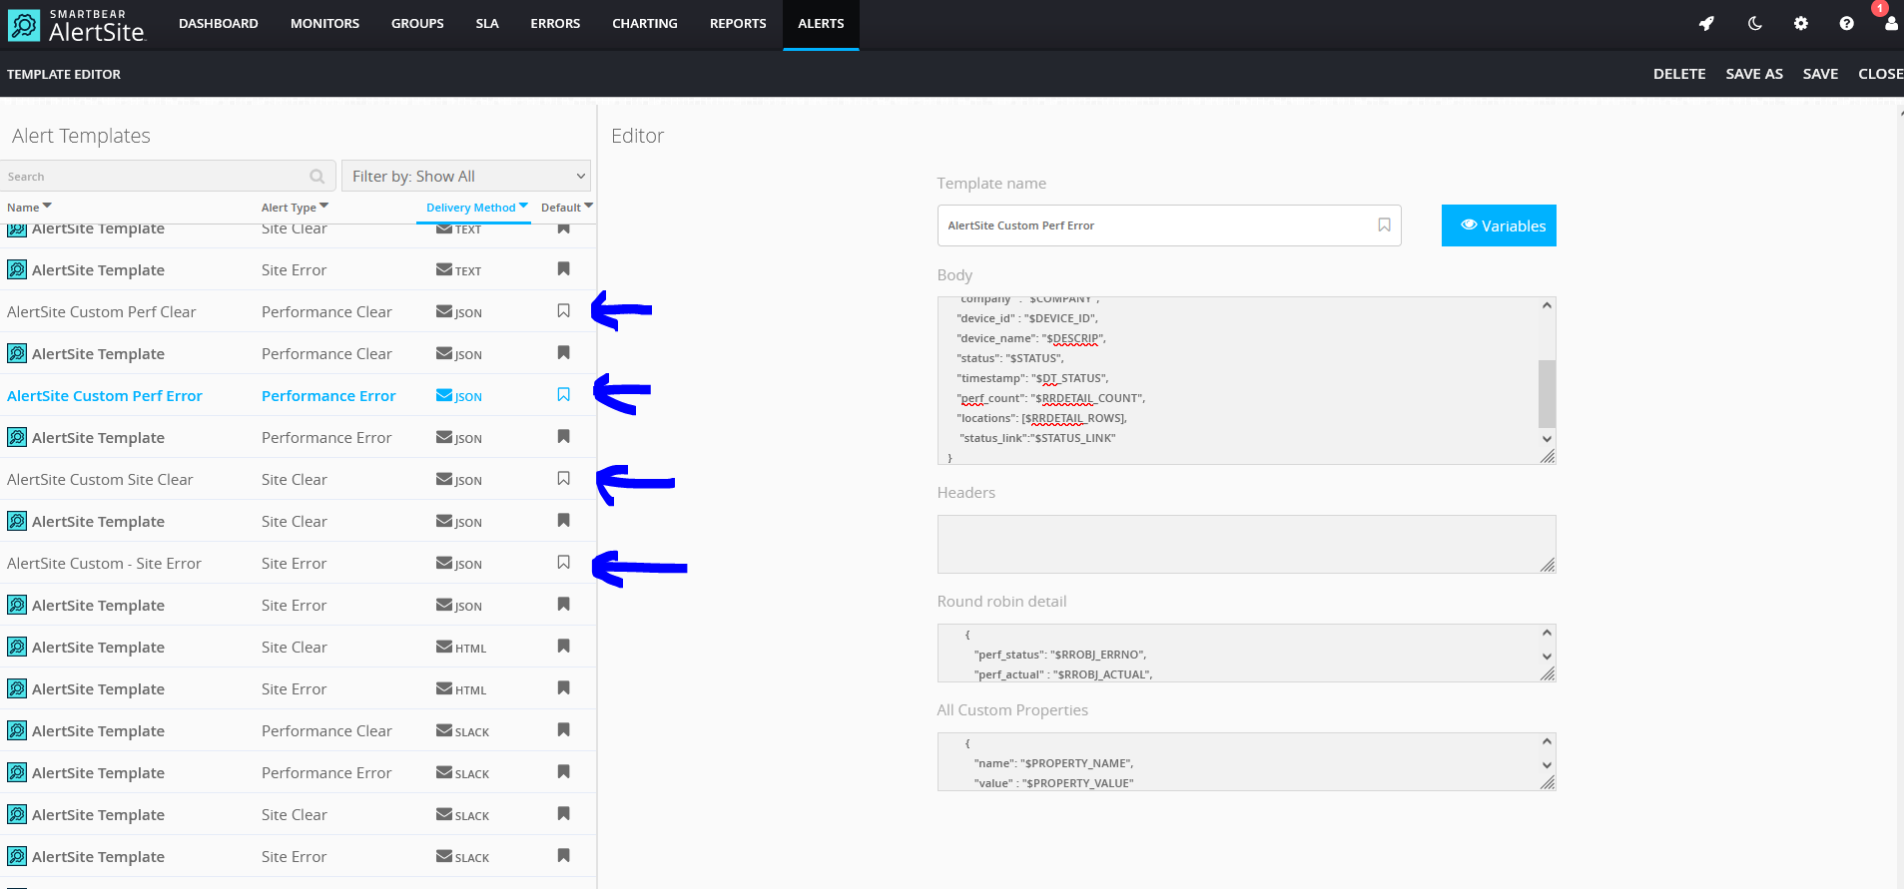Click the Body text area scrollbar thumb
Screen dimensions: 1904x889
coord(1547,393)
